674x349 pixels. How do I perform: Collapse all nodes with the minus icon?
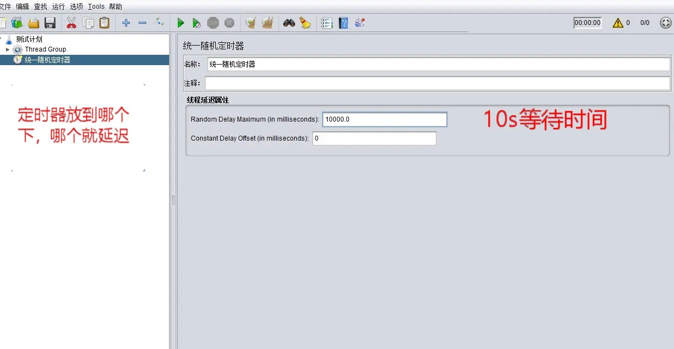[x=142, y=23]
